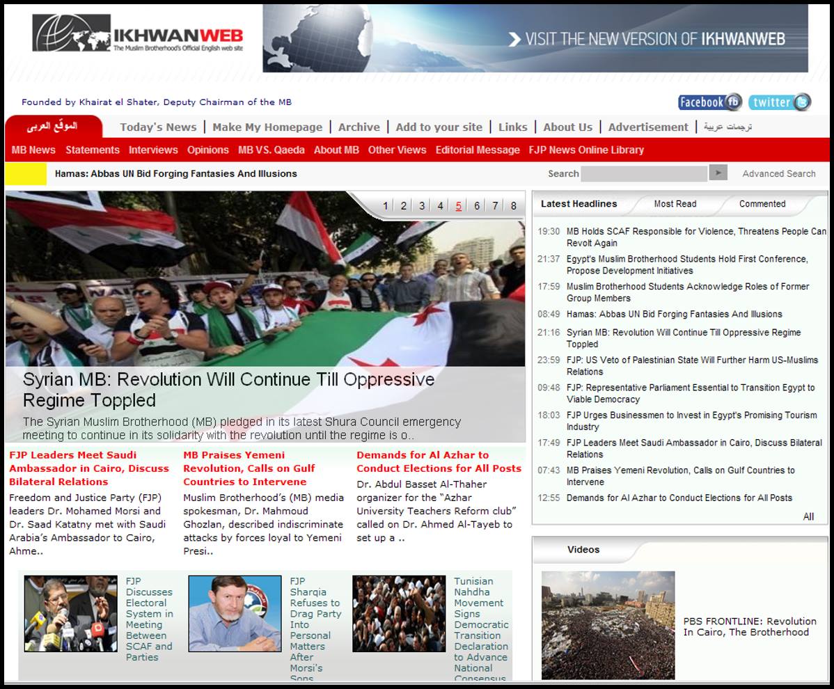This screenshot has height=689, width=834.
Task: View All latest headlines link
Action: (808, 516)
